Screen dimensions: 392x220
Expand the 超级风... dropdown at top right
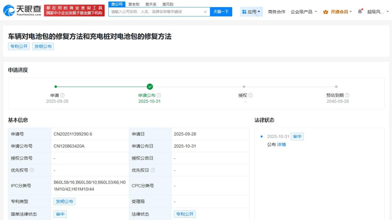pyautogui.click(x=387, y=12)
